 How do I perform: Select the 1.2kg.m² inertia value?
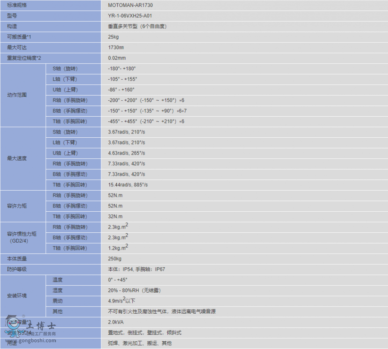(118, 248)
